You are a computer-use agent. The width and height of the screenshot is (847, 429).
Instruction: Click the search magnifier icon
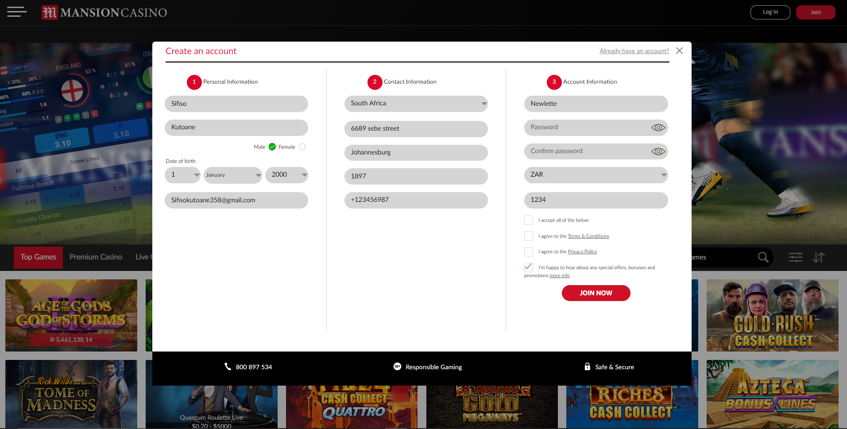click(x=763, y=257)
